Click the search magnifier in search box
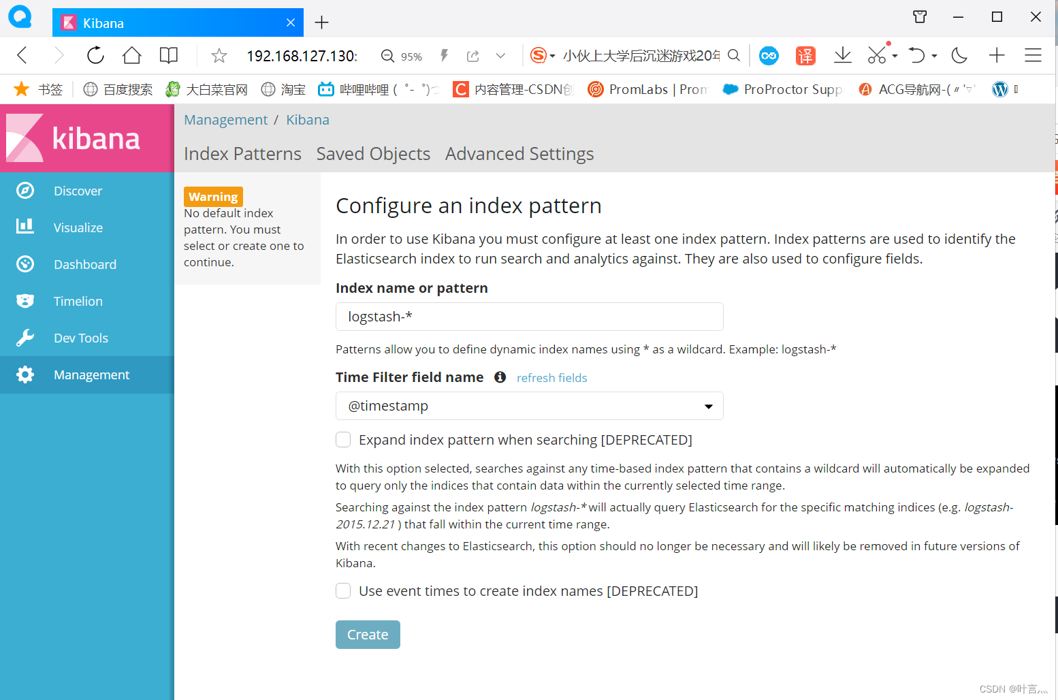Image resolution: width=1058 pixels, height=700 pixels. tap(733, 55)
